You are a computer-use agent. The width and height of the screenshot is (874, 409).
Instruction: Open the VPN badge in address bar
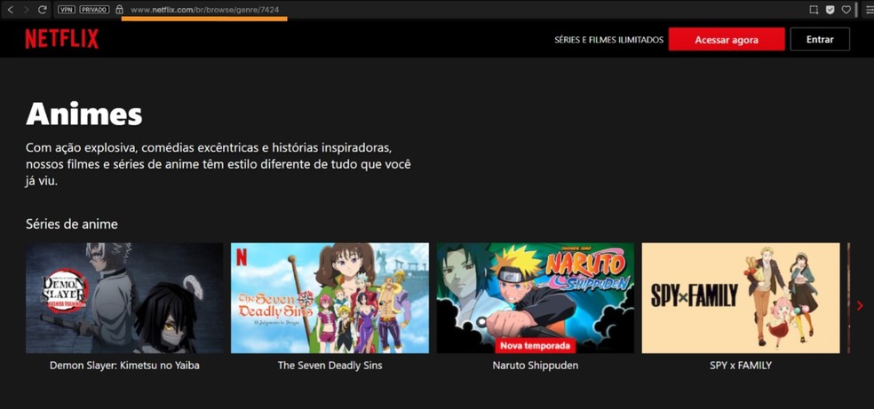pyautogui.click(x=67, y=10)
